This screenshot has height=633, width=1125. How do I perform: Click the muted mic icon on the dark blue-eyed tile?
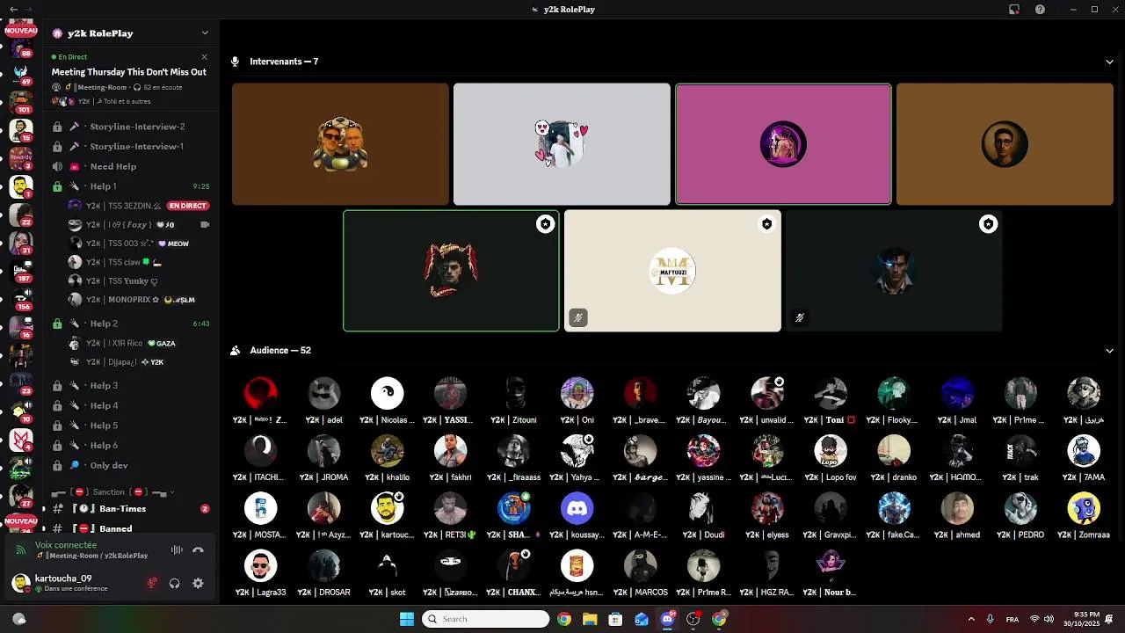click(x=799, y=317)
